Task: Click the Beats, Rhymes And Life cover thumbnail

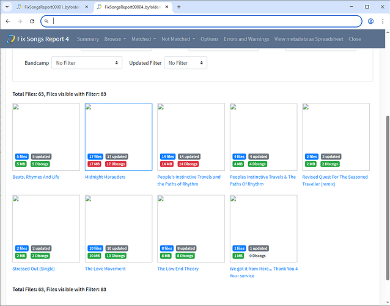Action: pos(46,137)
